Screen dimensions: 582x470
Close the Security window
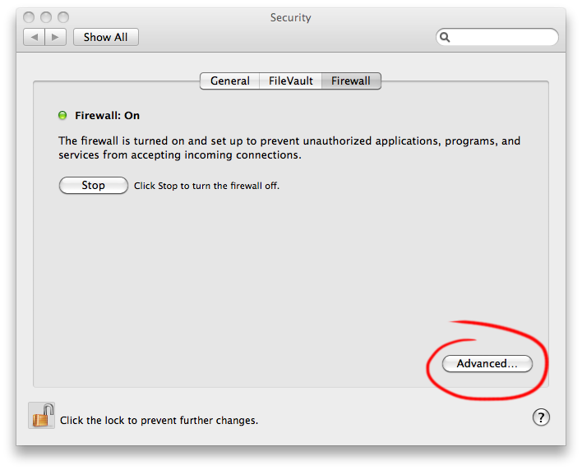pos(30,17)
